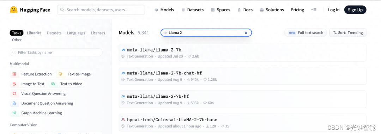Viewport: 381px width, 134px height.
Task: Click the Image-to-Text task icon
Action: point(14,84)
